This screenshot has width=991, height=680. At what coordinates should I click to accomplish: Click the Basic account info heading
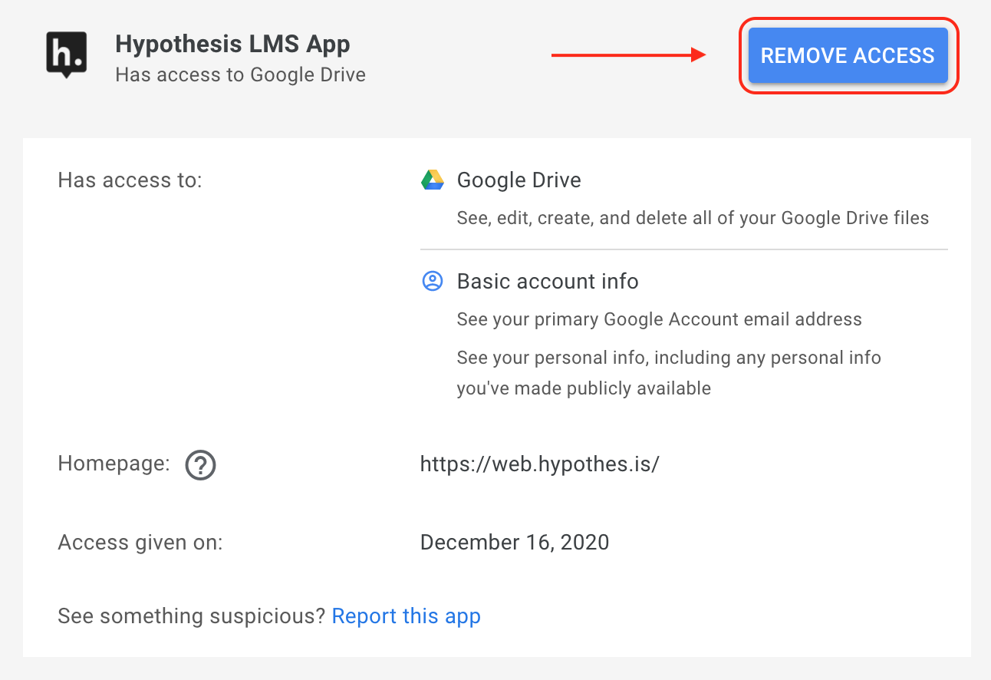(x=548, y=282)
